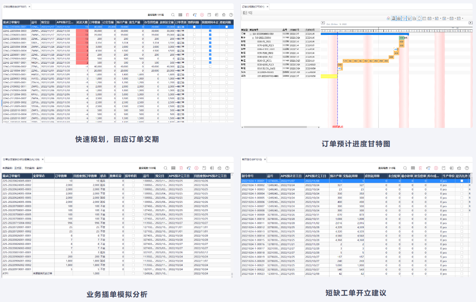This screenshot has width=476, height=302.
Task: Open the rightmost calendar dropdown arrow in Gantt toolbar
Action: (463, 18)
